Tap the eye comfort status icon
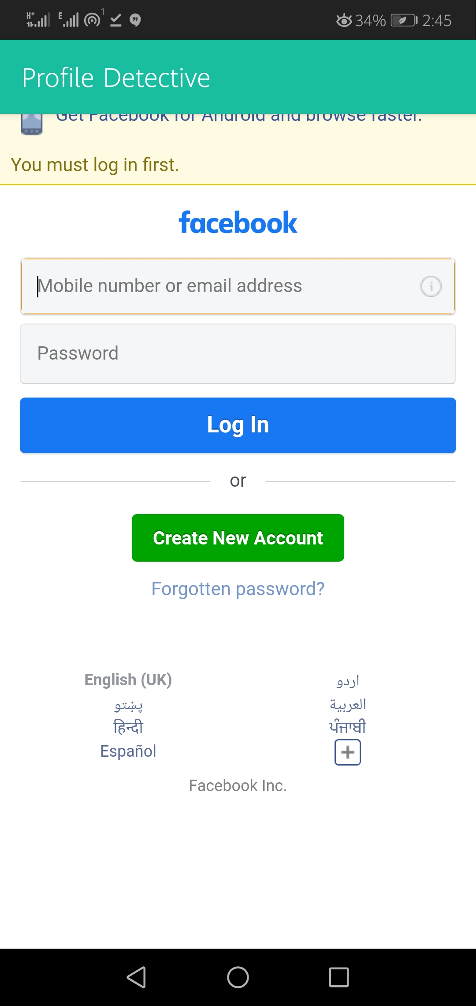This screenshot has height=1006, width=476. (344, 20)
